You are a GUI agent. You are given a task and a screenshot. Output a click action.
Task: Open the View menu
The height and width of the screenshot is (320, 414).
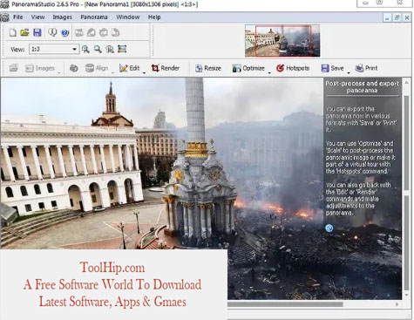(x=37, y=17)
